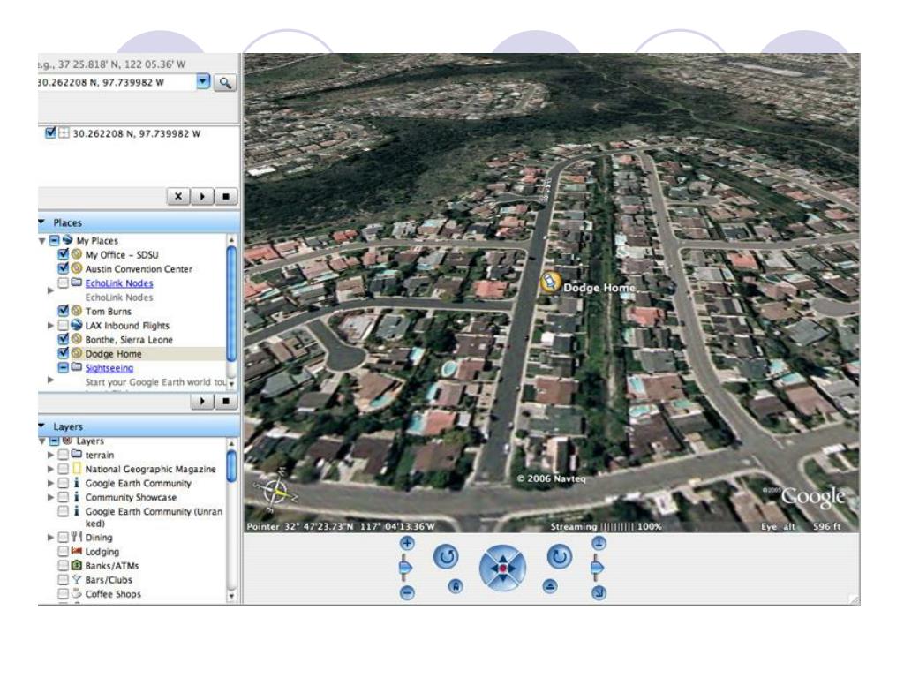The image size is (904, 678).
Task: Play tour button below Places list
Action: tap(202, 401)
